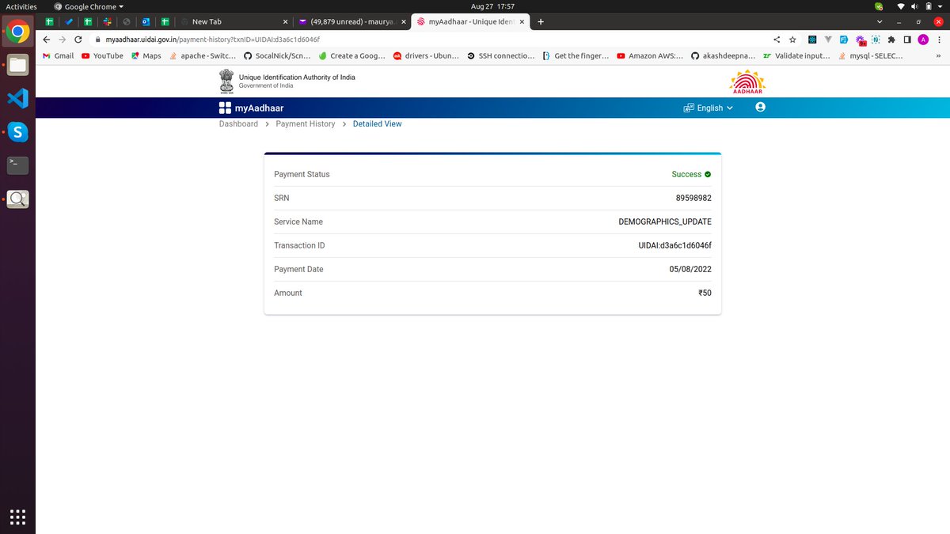950x534 pixels.
Task: Show Applications grid in dock
Action: [17, 517]
